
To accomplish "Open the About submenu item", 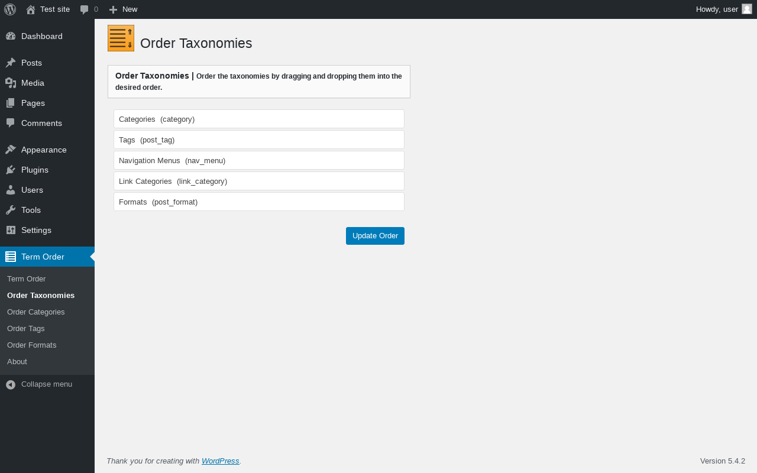I will (x=17, y=361).
